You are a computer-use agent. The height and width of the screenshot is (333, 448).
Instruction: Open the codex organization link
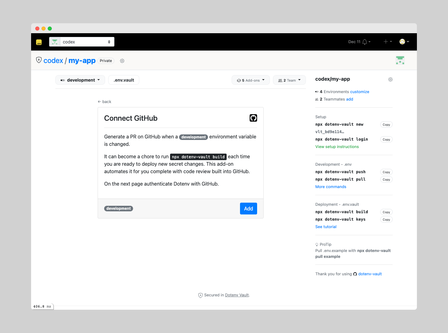click(53, 61)
